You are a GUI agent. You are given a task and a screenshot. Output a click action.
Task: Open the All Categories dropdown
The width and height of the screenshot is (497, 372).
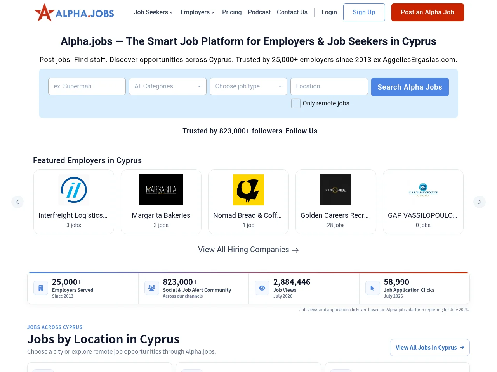168,86
